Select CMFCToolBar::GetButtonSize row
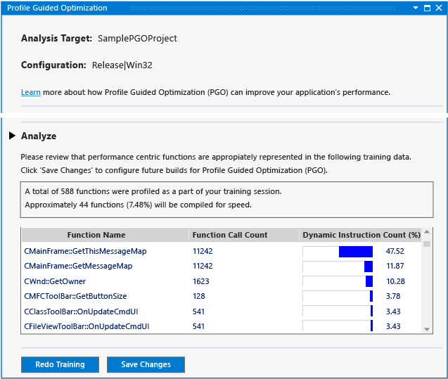Viewport: 448px width, 379px height. point(75,296)
